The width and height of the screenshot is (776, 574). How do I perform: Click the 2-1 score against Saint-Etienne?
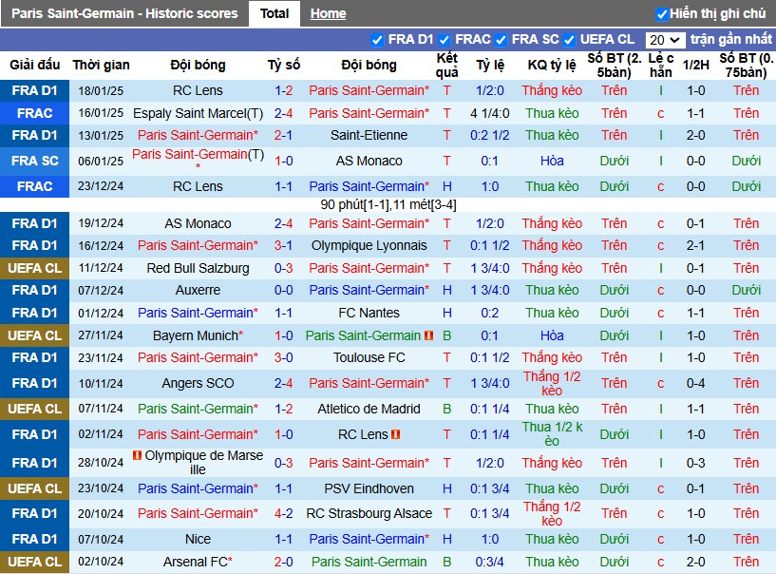tap(284, 135)
